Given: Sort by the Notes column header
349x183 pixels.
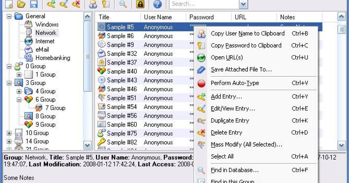Looking at the screenshot, I should click(x=300, y=17).
